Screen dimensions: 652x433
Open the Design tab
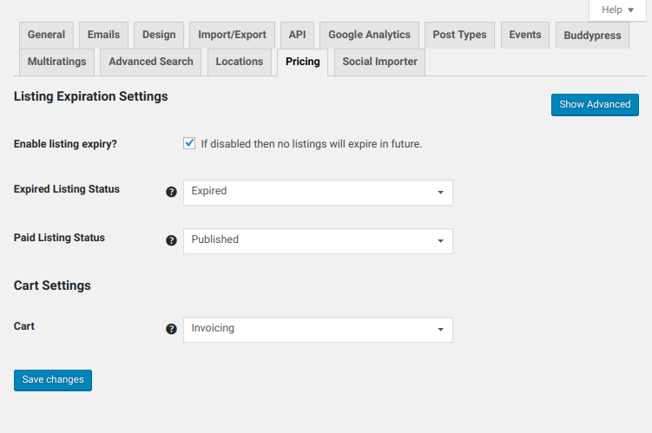coord(159,35)
